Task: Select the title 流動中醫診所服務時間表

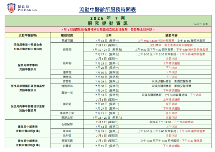Action: click(107, 10)
